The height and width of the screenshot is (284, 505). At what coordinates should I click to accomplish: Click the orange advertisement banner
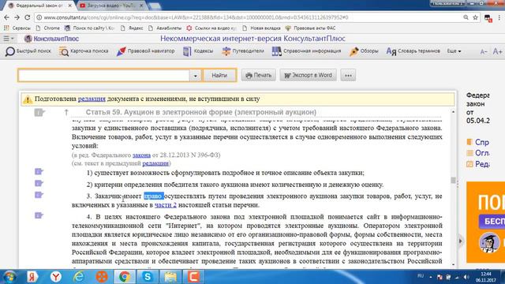[485, 222]
